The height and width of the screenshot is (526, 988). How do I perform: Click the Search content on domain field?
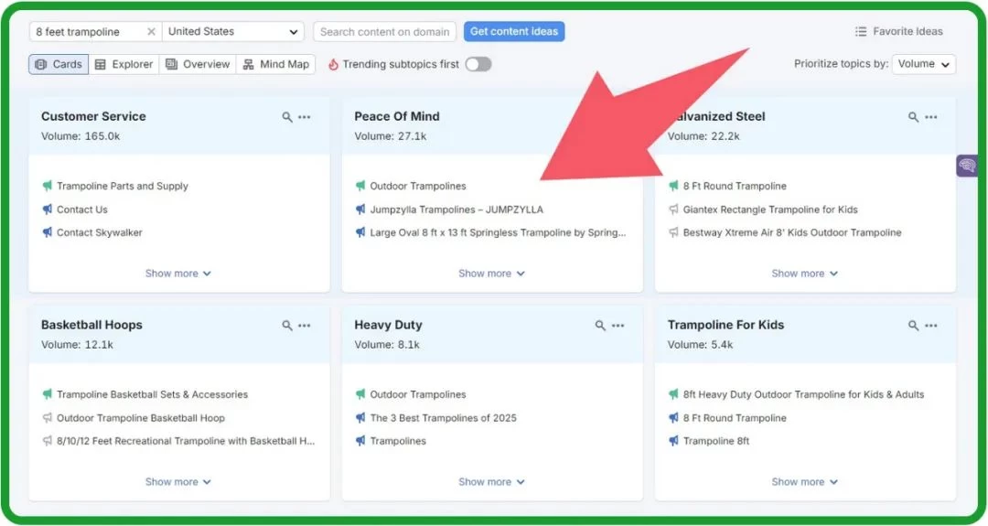pos(385,31)
